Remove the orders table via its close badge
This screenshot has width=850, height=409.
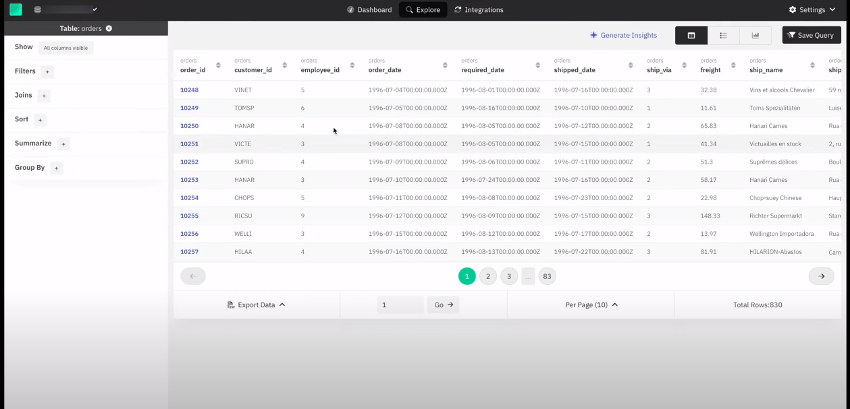109,28
